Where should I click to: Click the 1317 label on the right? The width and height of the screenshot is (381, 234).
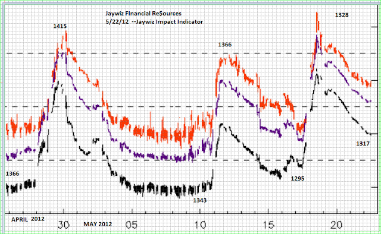(x=363, y=144)
